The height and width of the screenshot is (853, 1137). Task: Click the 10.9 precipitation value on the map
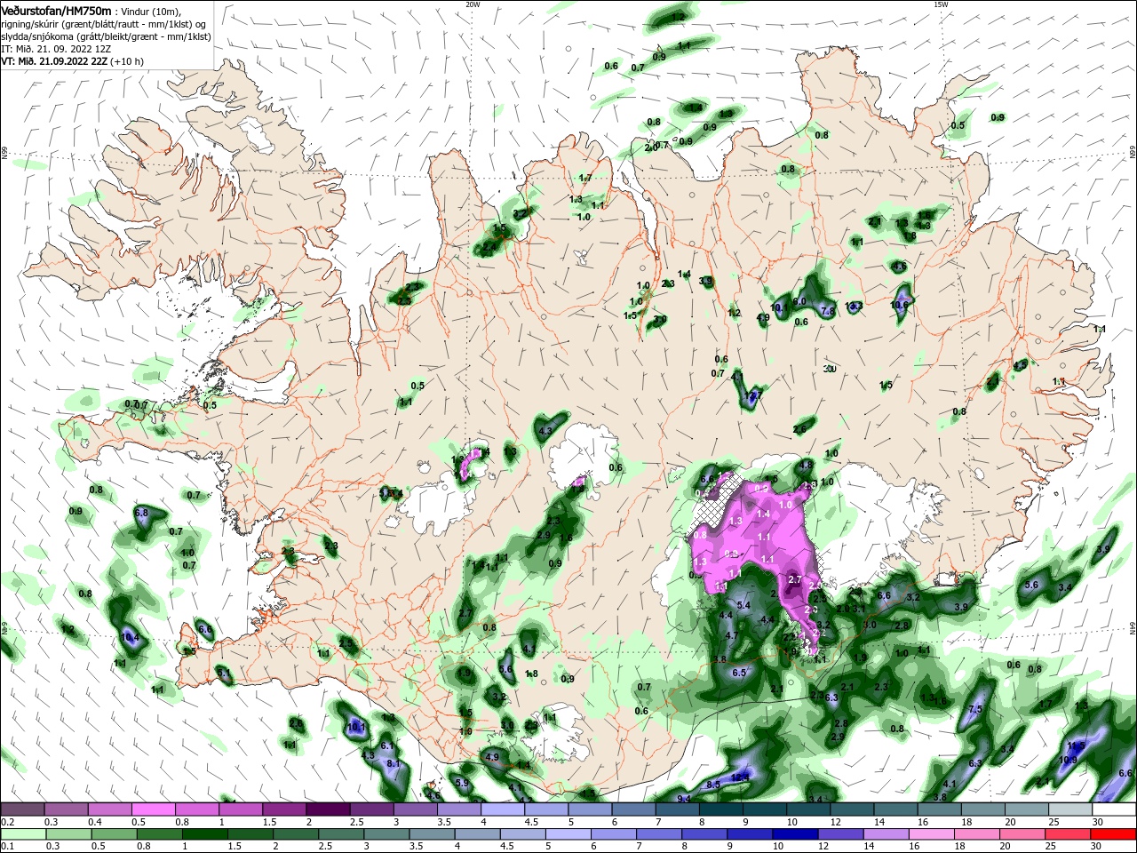1068,760
